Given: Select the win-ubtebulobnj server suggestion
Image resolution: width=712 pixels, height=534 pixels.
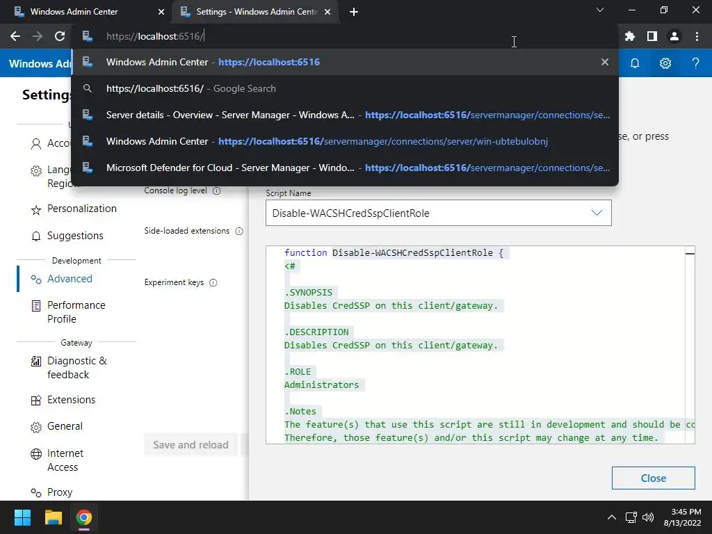Looking at the screenshot, I should click(x=345, y=141).
